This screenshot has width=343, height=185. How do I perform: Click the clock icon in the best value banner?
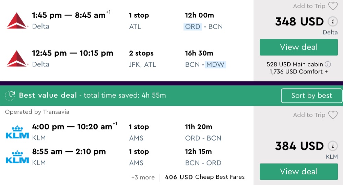tap(10, 96)
